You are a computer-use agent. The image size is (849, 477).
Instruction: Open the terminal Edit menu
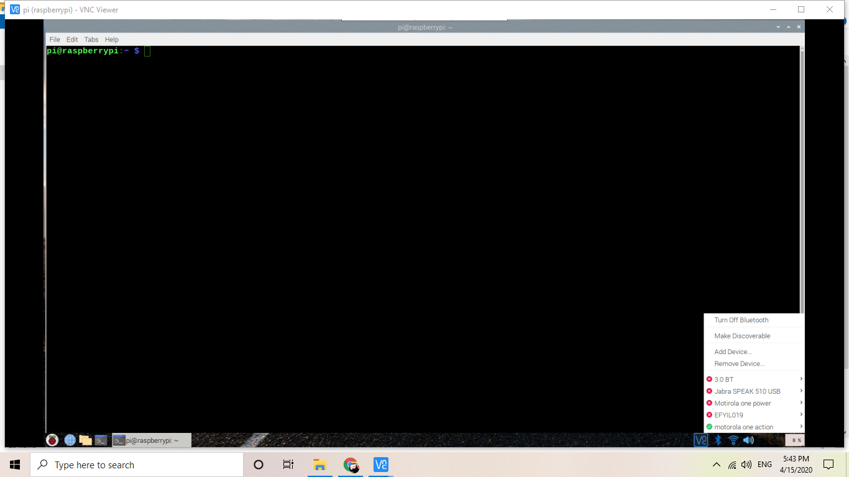point(72,40)
